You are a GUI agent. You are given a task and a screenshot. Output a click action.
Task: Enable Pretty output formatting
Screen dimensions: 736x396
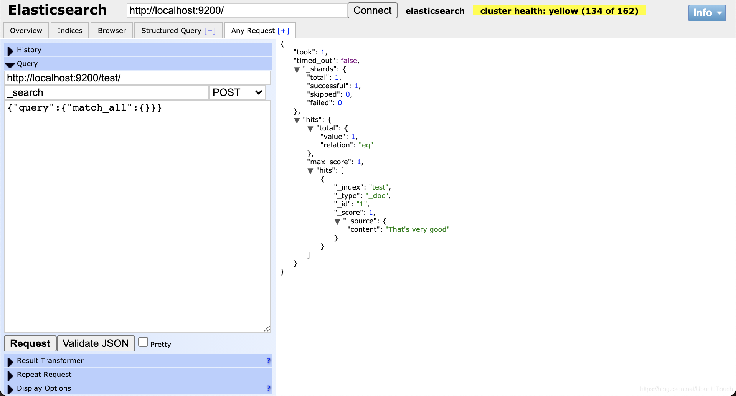[x=143, y=341]
